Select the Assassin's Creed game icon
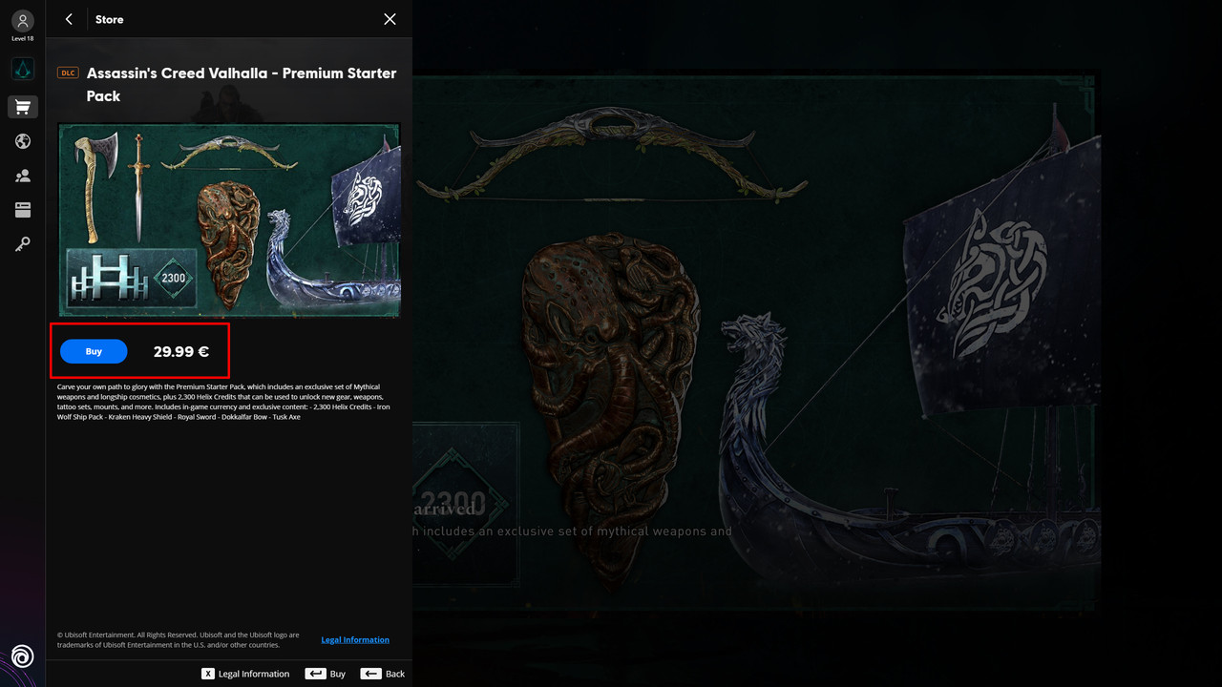 point(23,70)
